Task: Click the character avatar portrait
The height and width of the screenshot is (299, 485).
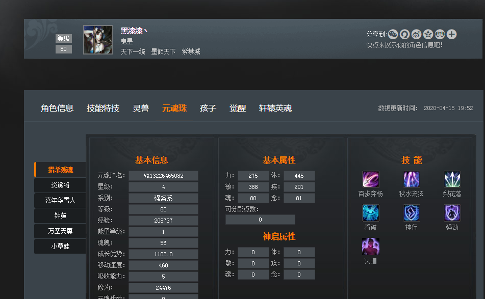Action: tap(98, 40)
